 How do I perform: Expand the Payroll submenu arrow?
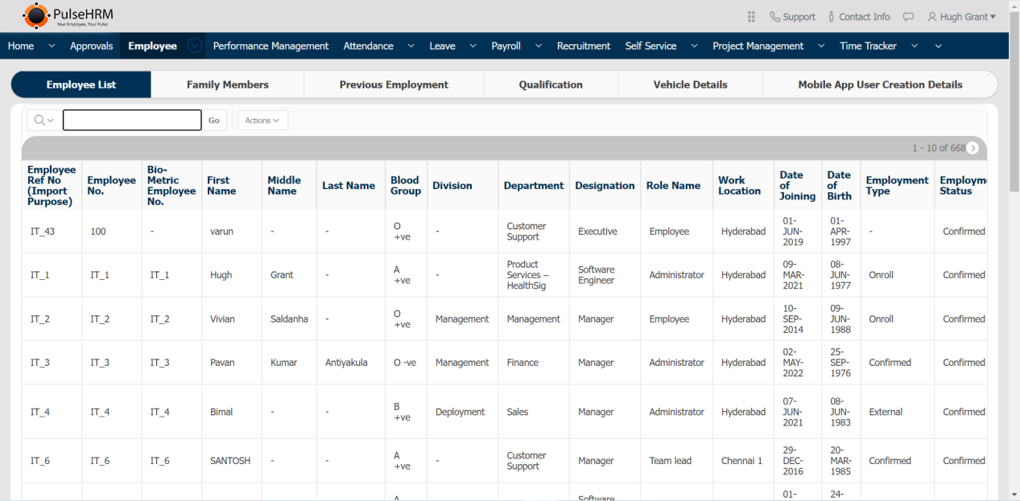tap(538, 46)
